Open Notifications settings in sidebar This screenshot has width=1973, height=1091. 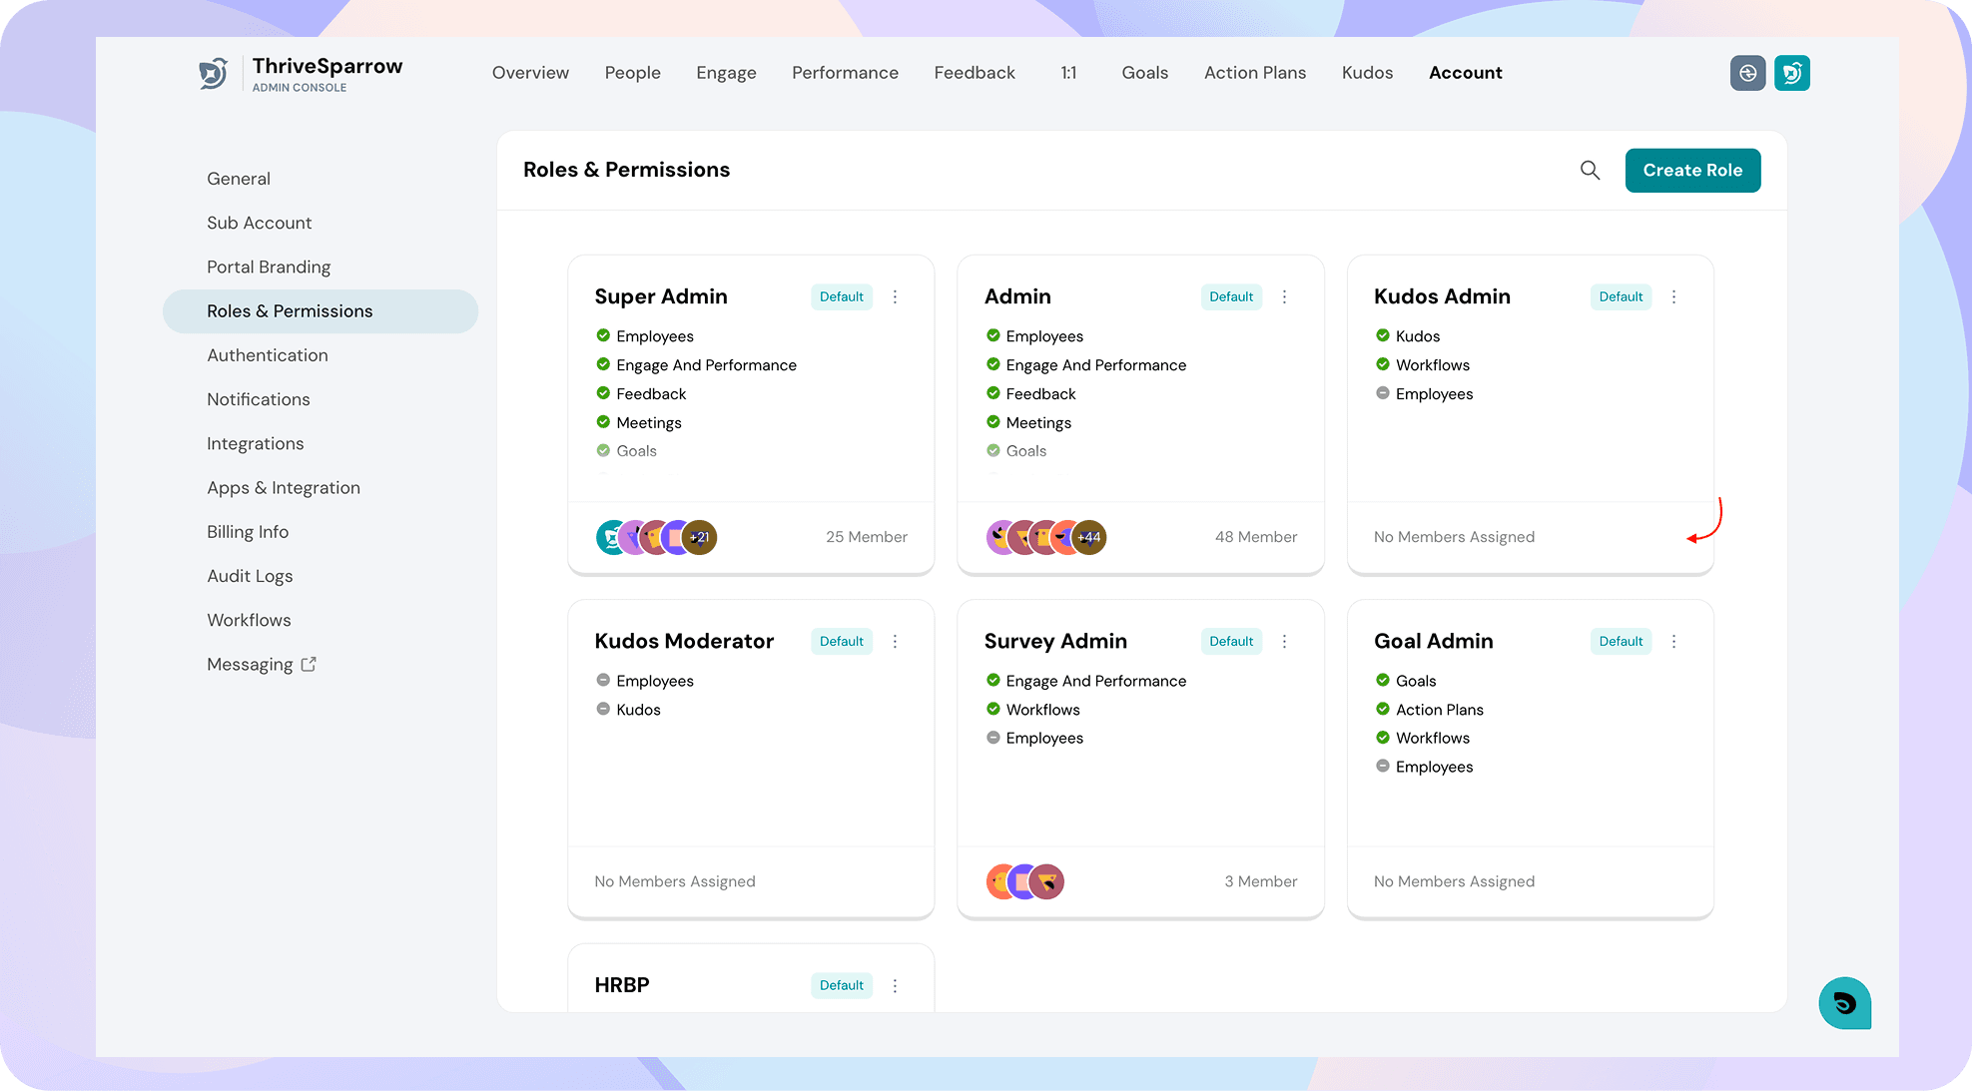coord(258,399)
